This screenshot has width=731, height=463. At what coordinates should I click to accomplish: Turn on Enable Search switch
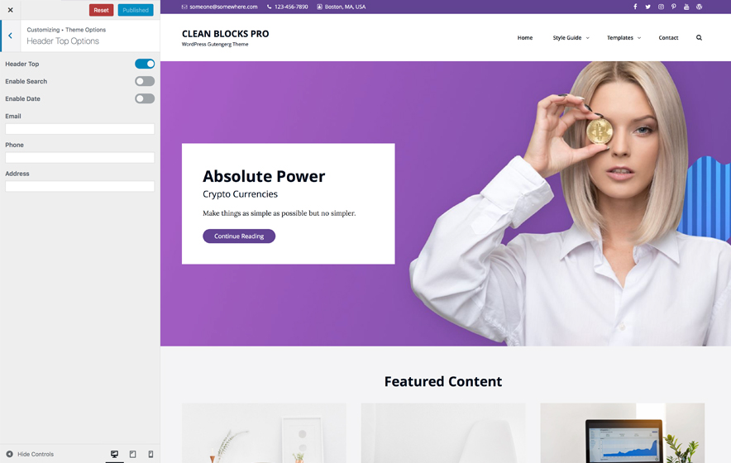(x=145, y=81)
